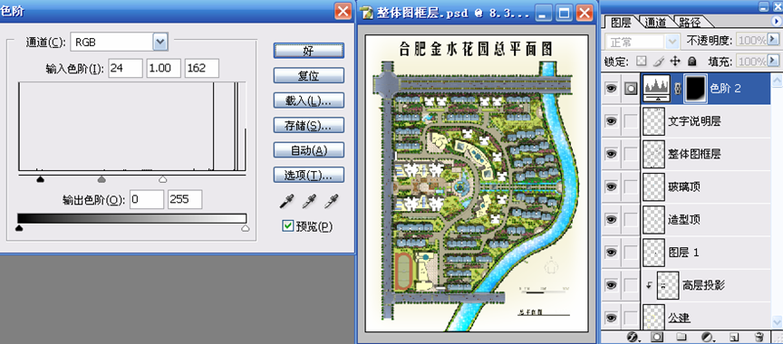Hide the 文字说明层 layer
Viewport: 783px width, 344px height.
(x=611, y=121)
